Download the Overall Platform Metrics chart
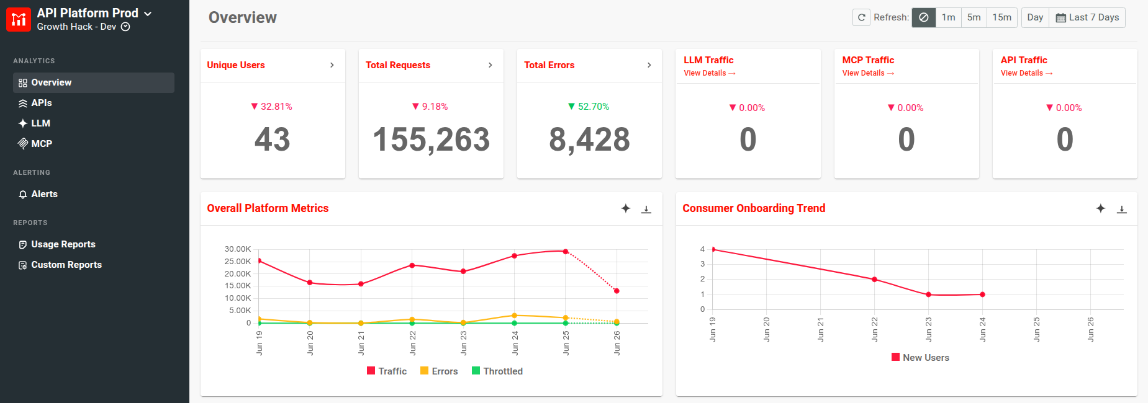1148x403 pixels. (646, 209)
